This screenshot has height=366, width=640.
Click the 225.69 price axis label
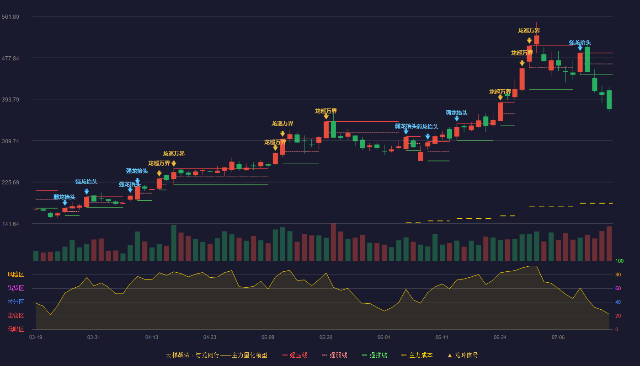(x=11, y=183)
